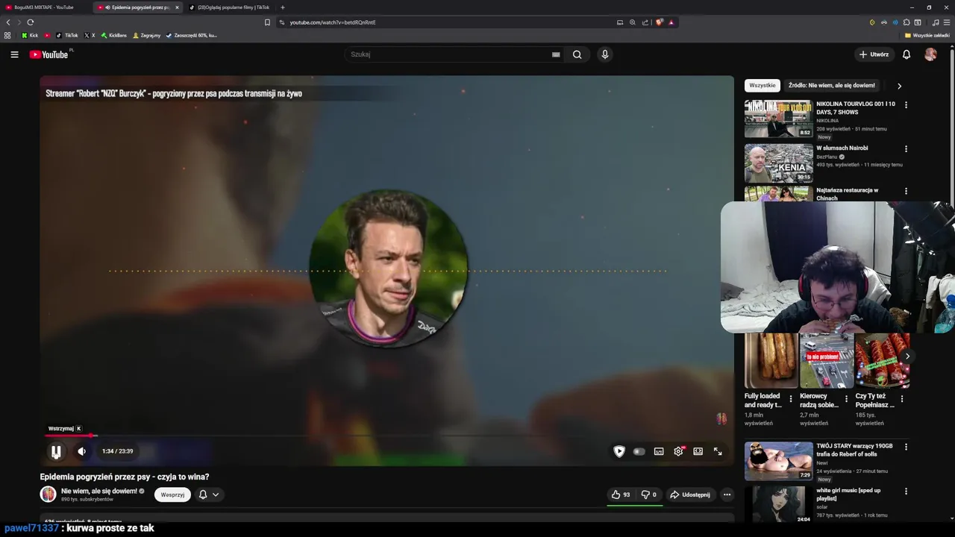Open the account avatar menu

pos(930,54)
